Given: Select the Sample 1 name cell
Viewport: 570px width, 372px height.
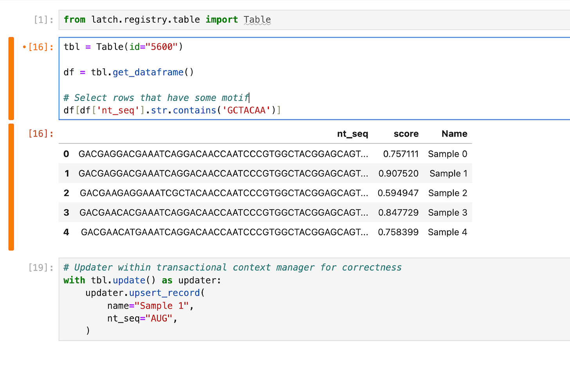Looking at the screenshot, I should [448, 173].
